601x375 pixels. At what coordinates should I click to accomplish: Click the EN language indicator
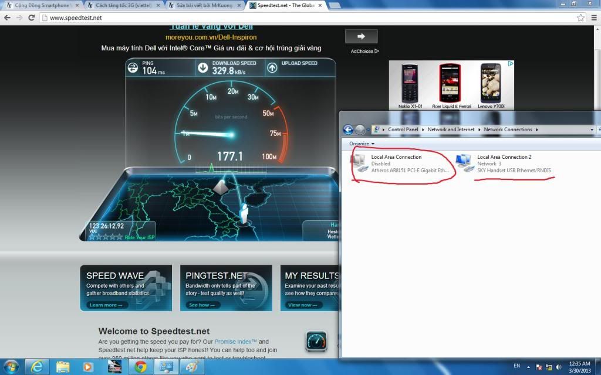516,366
